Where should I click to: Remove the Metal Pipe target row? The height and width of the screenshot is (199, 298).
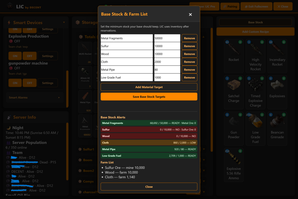tap(189, 70)
